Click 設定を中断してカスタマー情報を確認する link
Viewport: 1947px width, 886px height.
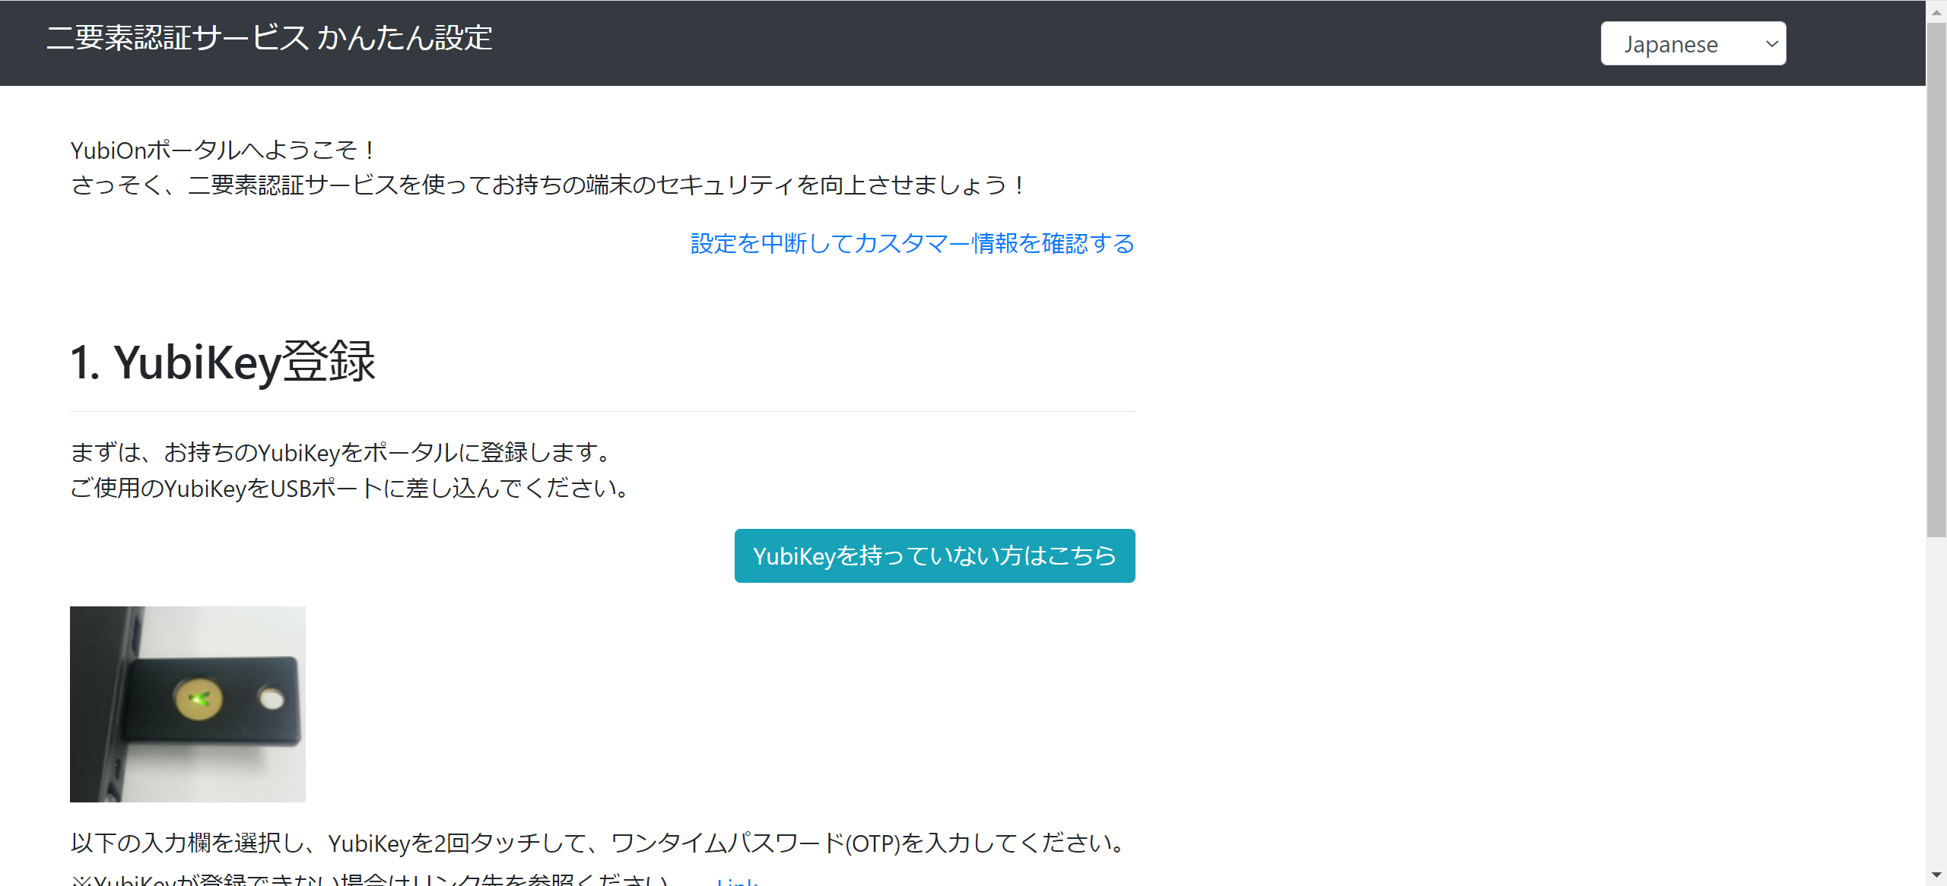pos(912,243)
